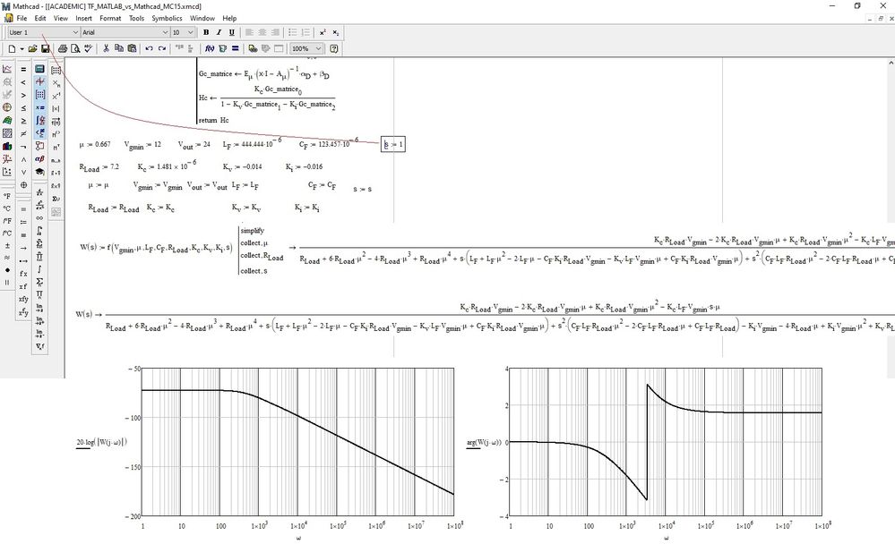Align text to the left

[x=249, y=32]
